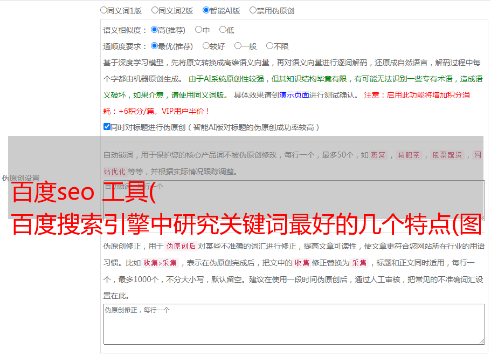Image resolution: width=491 pixels, height=355 pixels.
Task: Set 语义相似度 to 中
Action: pyautogui.click(x=198, y=30)
